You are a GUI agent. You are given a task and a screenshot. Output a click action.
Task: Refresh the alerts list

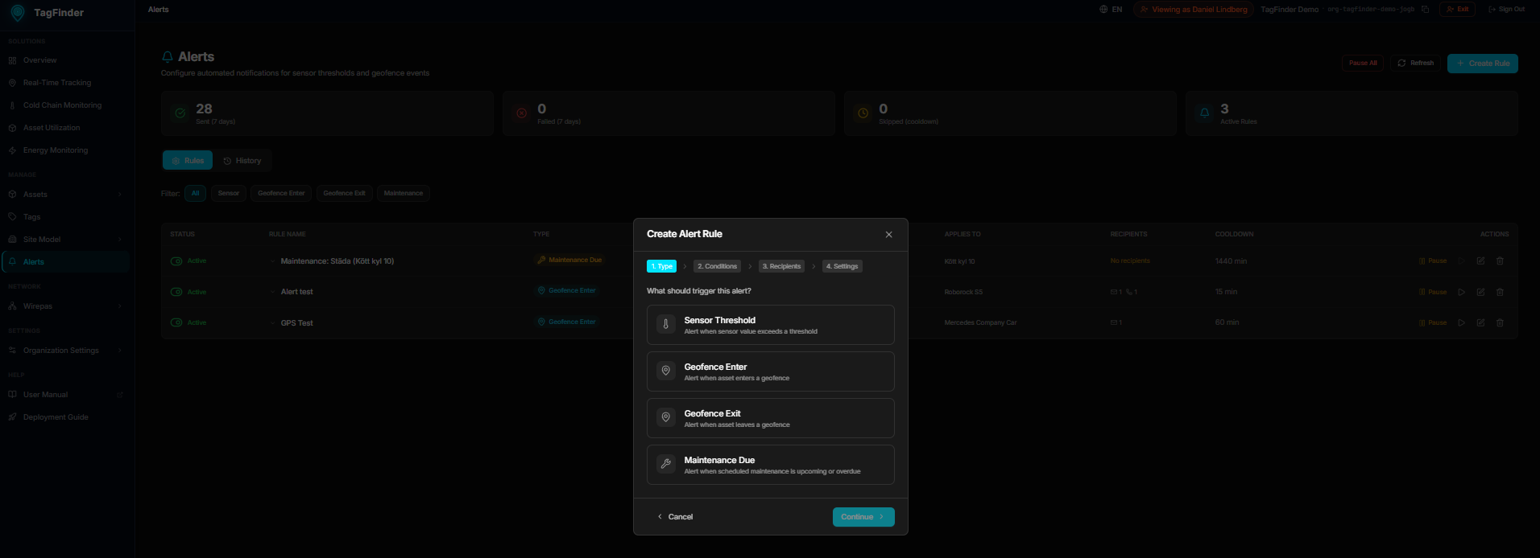coord(1415,63)
